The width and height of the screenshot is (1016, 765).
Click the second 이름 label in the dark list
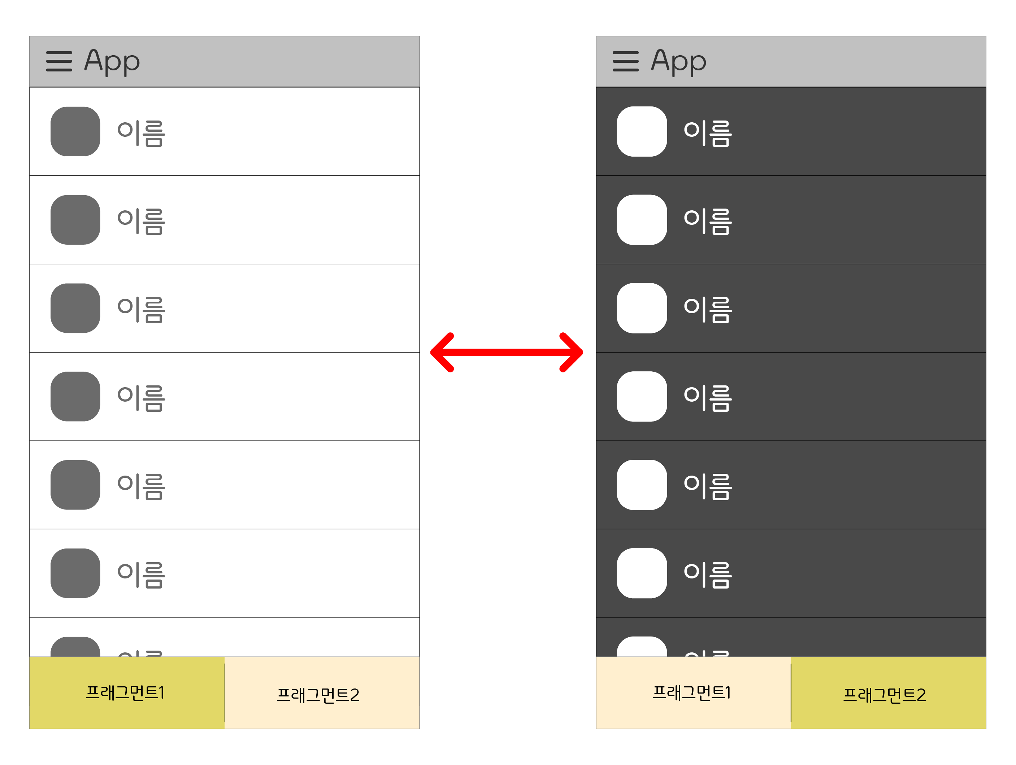(708, 221)
